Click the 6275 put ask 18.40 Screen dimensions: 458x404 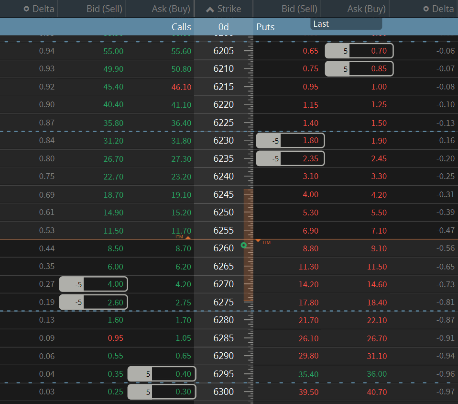[377, 303]
